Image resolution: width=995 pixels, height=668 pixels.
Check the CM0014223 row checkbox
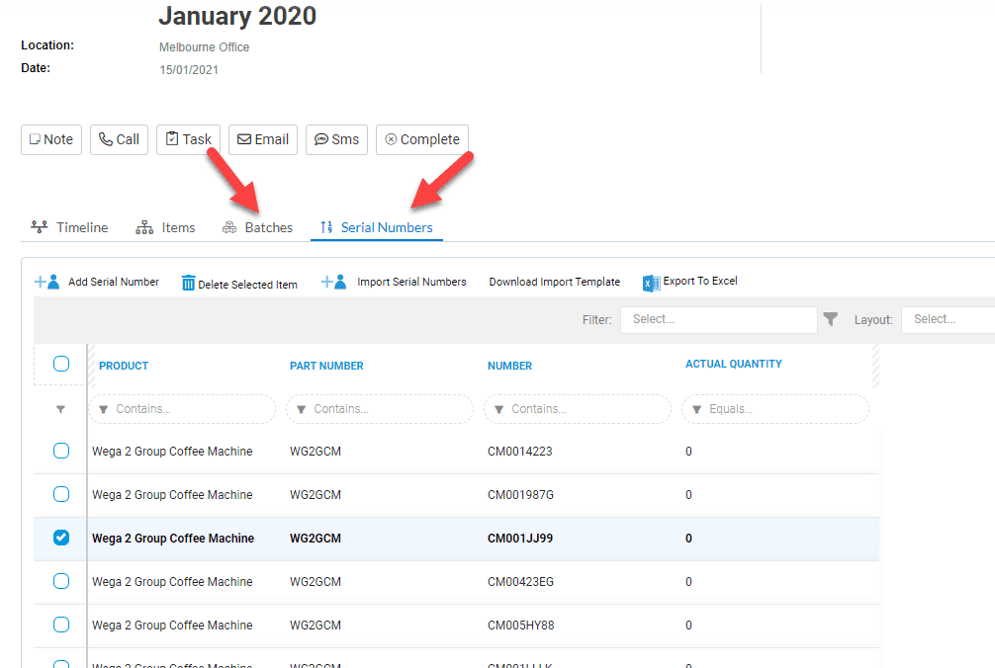coord(61,451)
